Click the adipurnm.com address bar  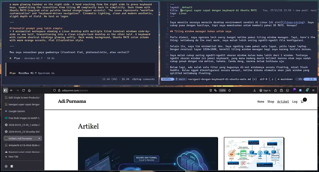pos(125,90)
